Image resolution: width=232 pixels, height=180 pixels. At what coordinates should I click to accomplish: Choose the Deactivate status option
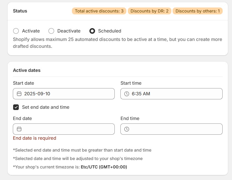coord(51,31)
